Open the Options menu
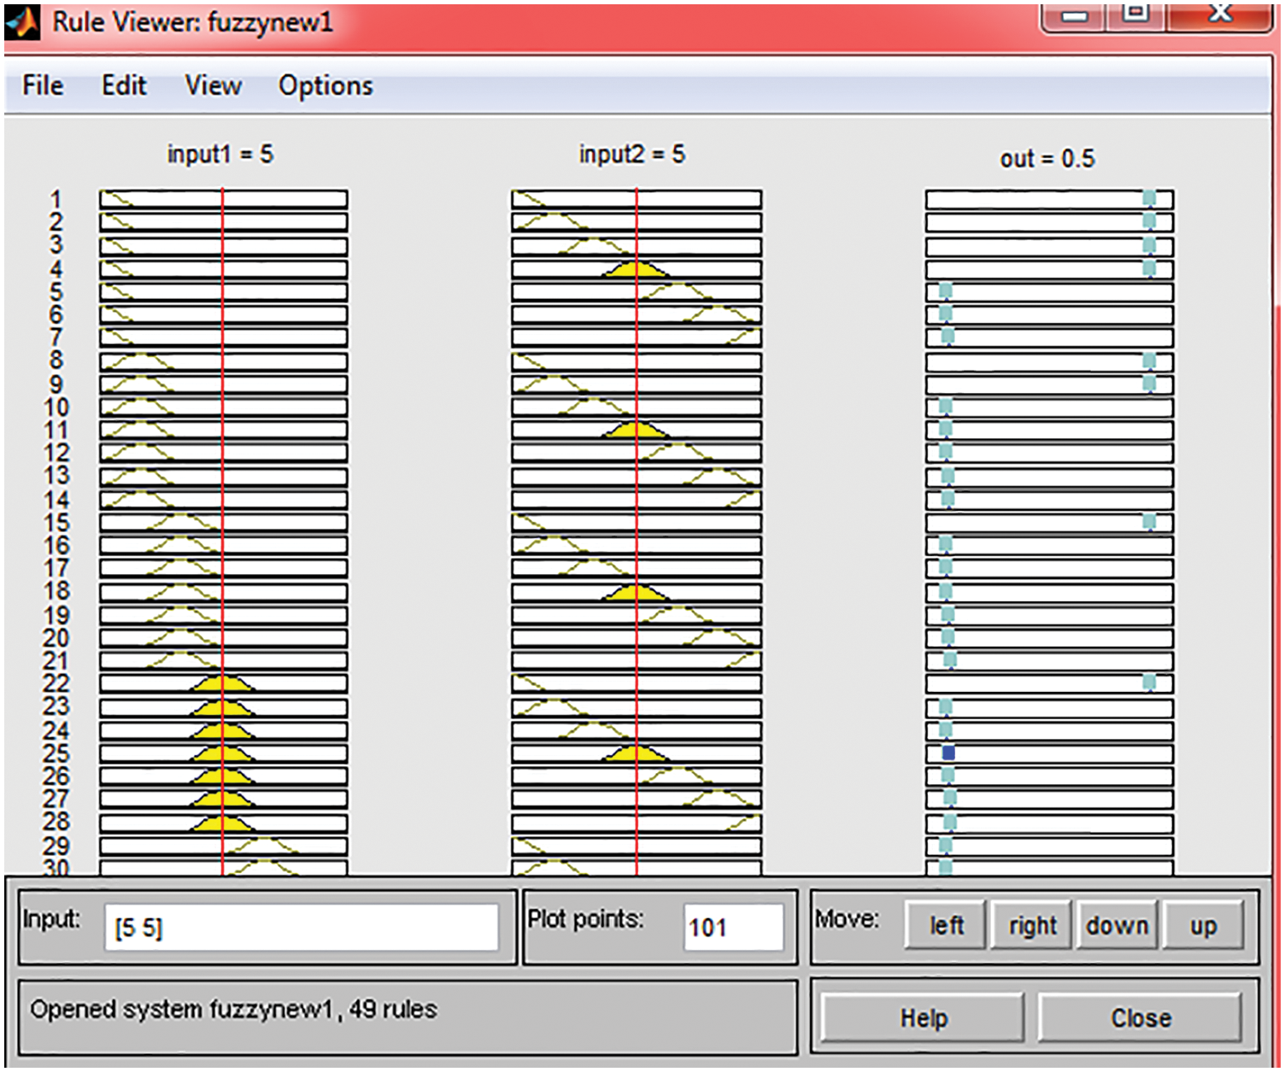 click(x=326, y=86)
